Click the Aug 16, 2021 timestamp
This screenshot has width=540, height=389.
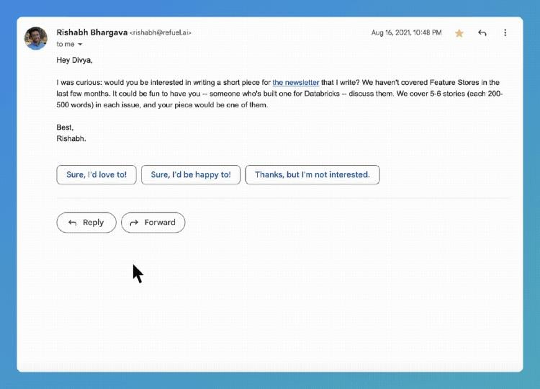coord(406,33)
